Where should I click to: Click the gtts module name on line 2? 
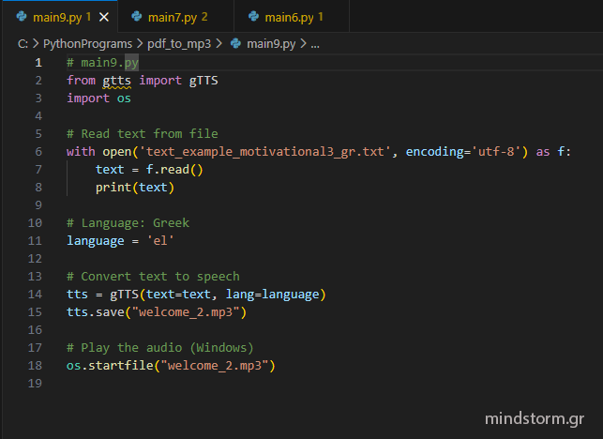[x=118, y=81]
